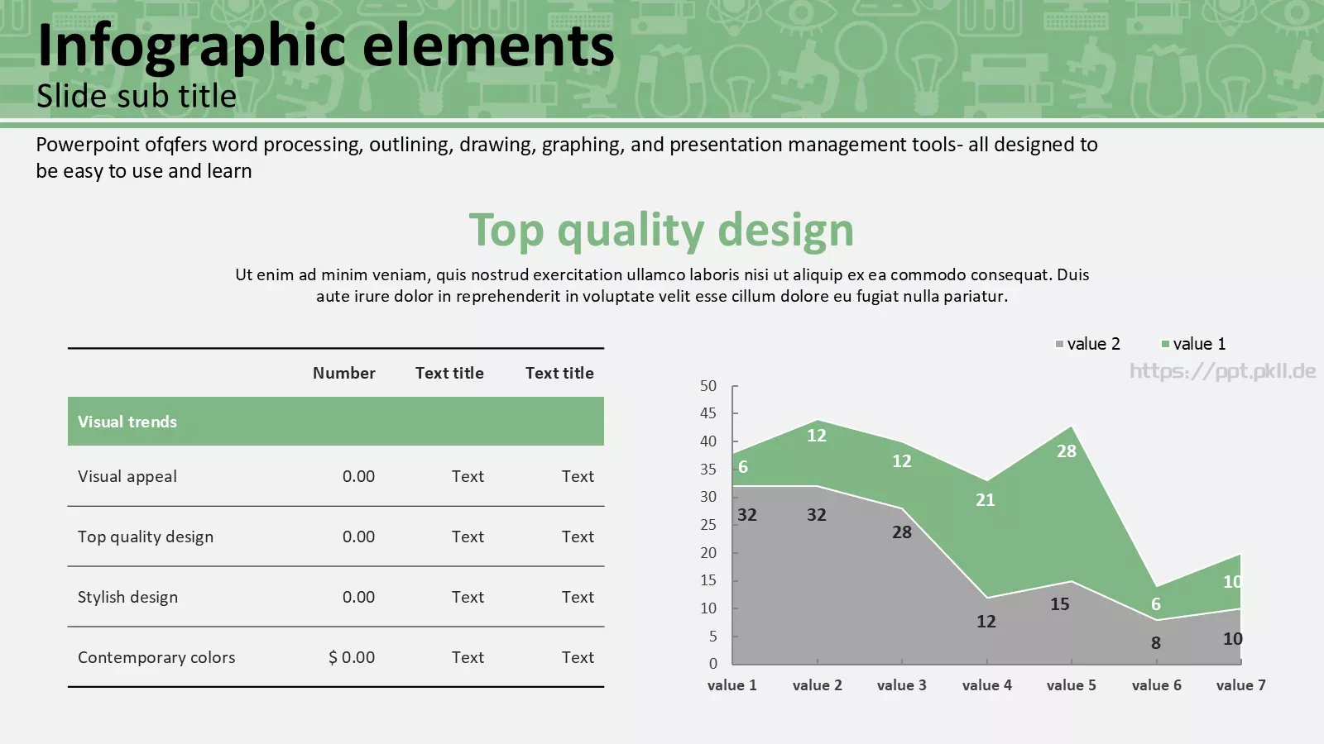The image size is (1324, 744).
Task: Select the Slide sub title text
Action: pyautogui.click(x=137, y=96)
